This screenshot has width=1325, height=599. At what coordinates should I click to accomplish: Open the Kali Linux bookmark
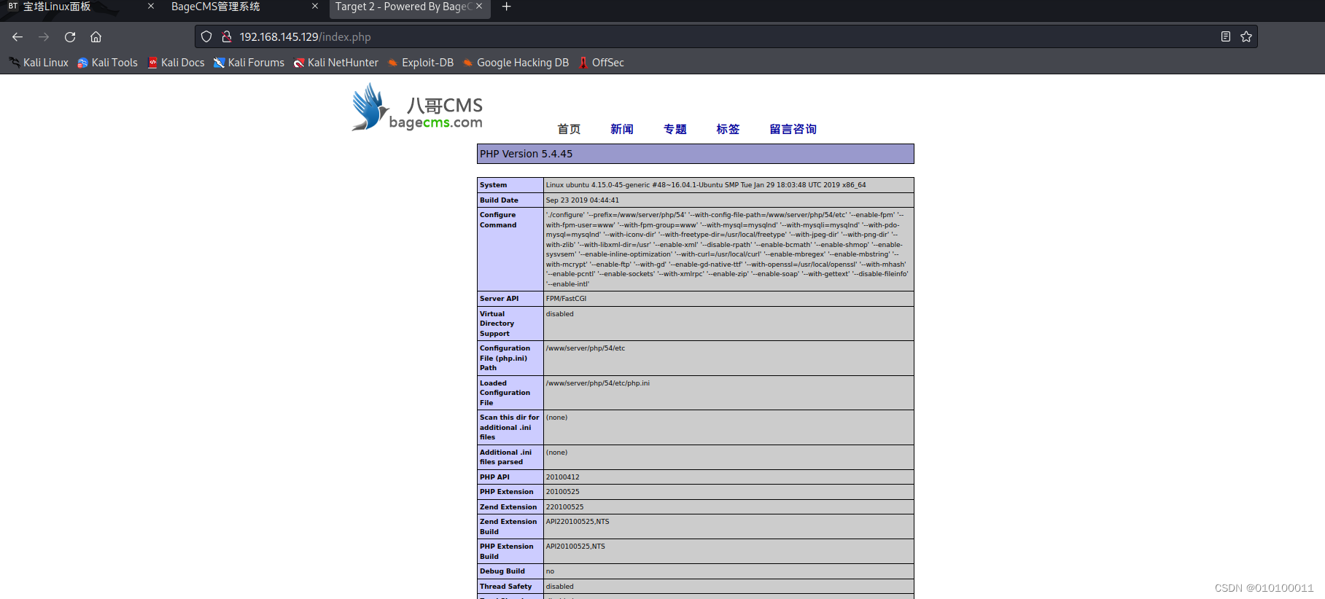click(x=39, y=63)
